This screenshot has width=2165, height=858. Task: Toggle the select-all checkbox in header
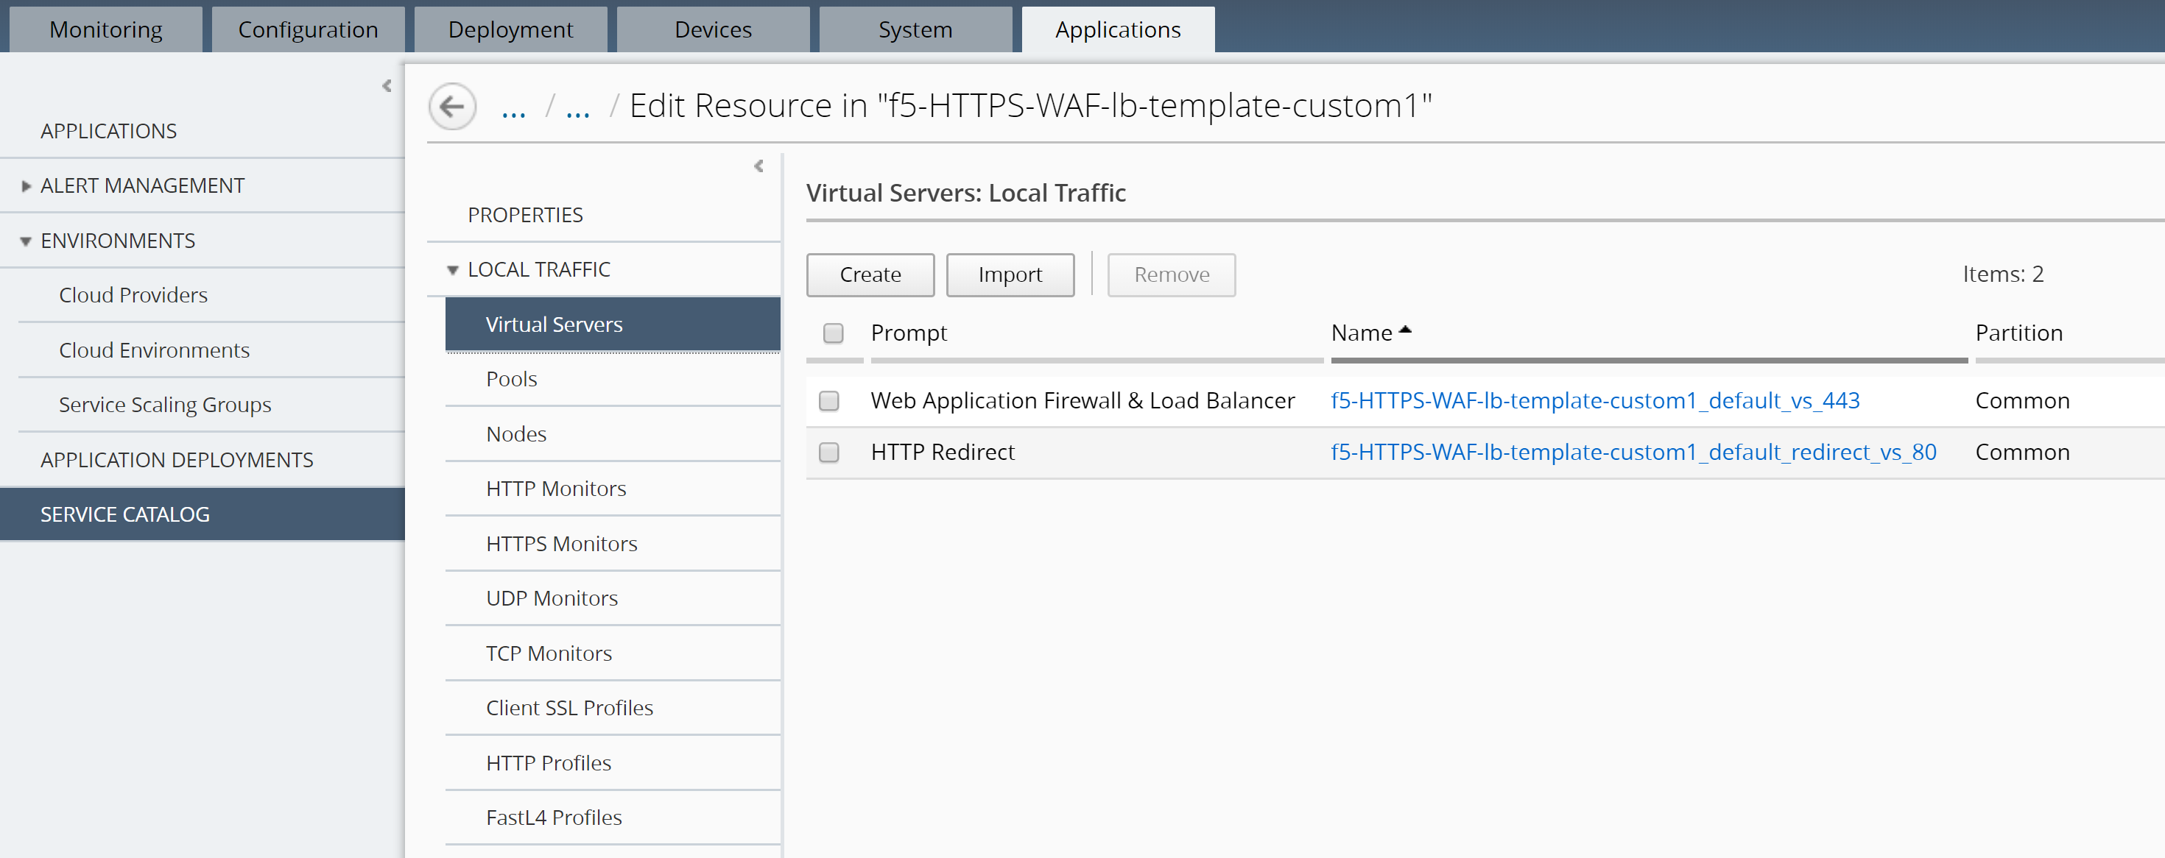(833, 333)
